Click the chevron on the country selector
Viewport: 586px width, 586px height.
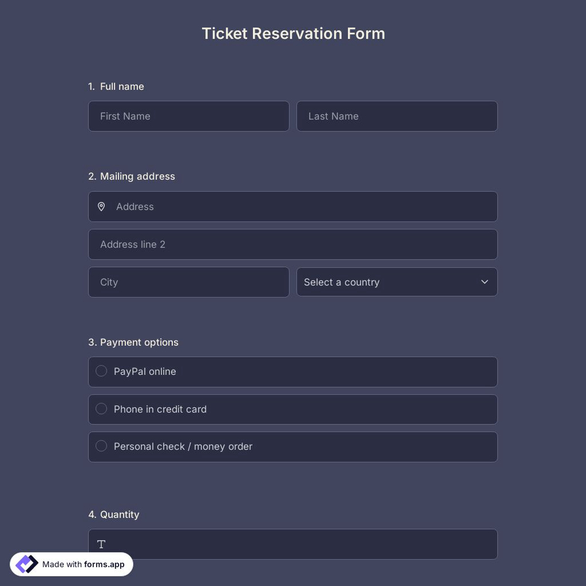[485, 282]
